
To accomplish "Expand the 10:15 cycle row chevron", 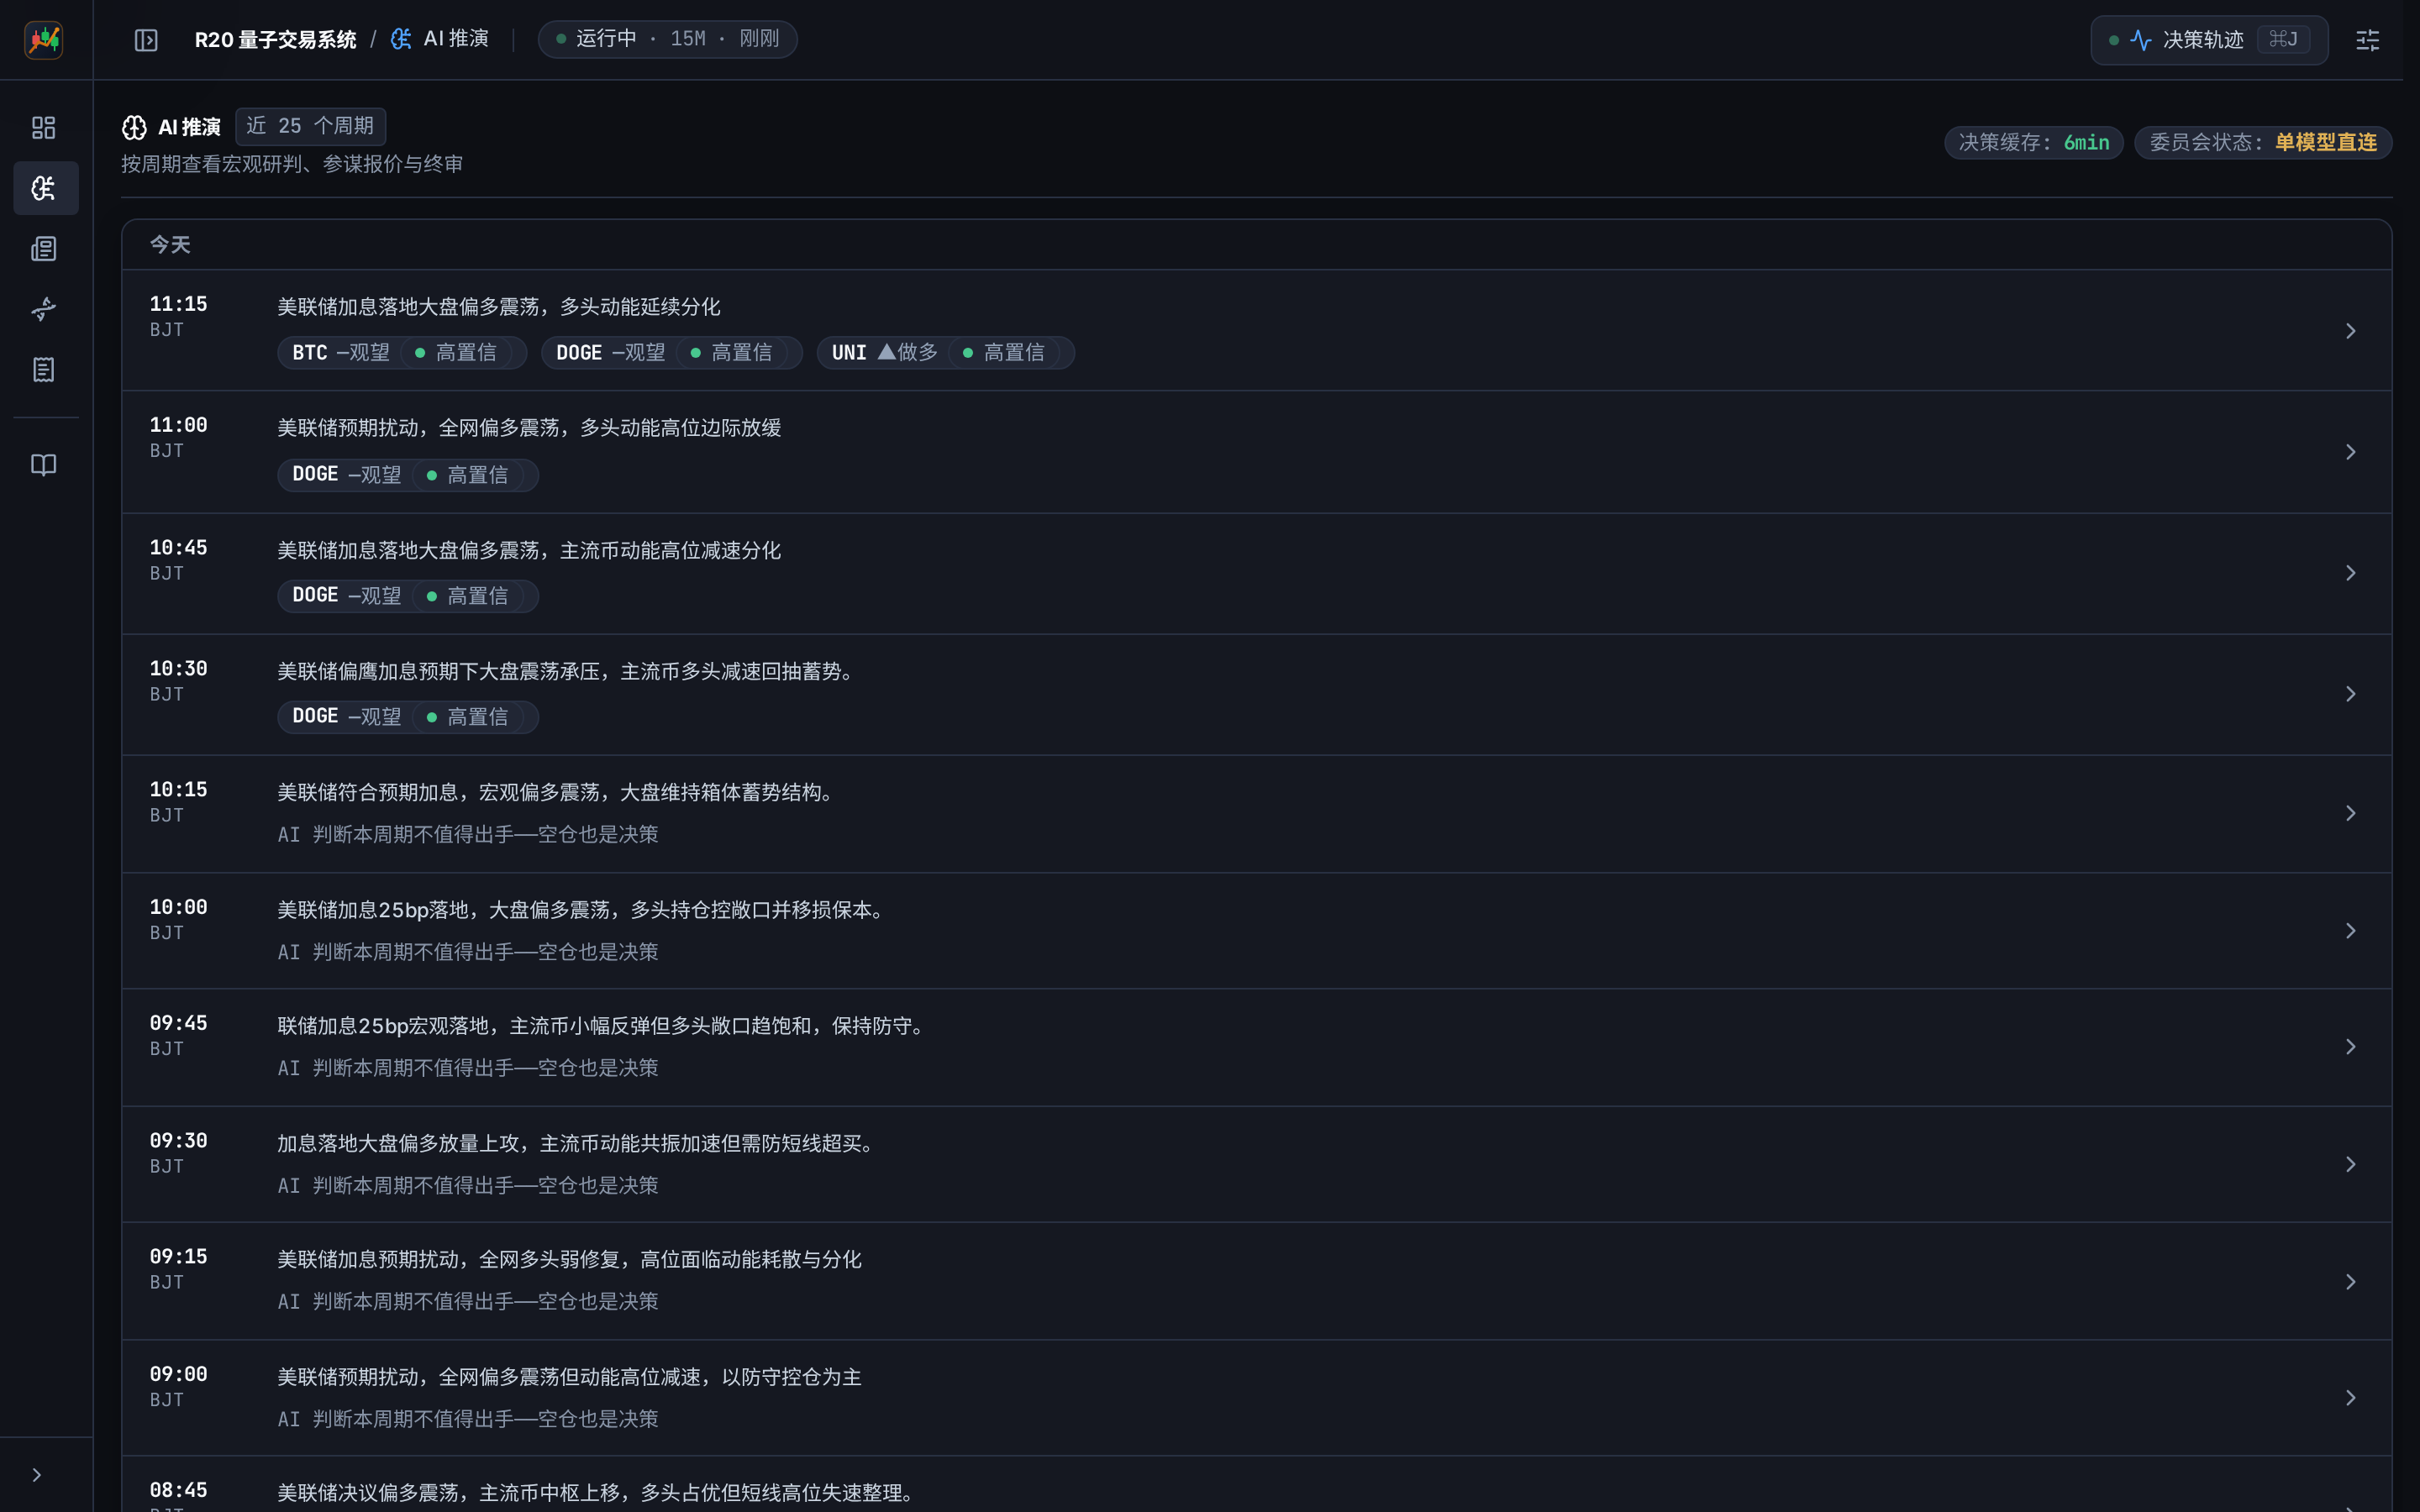I will pyautogui.click(x=2351, y=813).
